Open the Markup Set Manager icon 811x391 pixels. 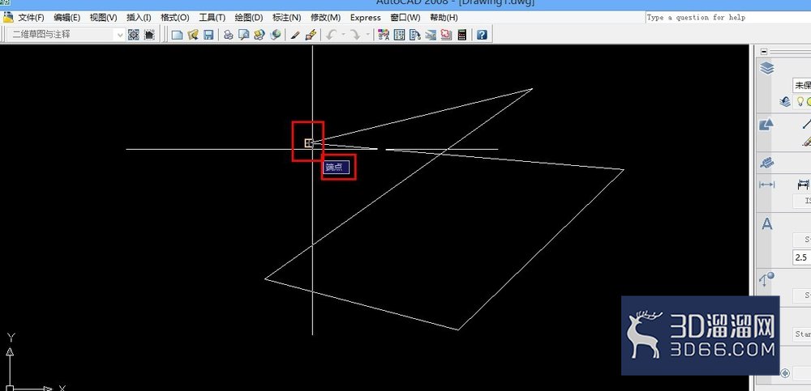446,35
